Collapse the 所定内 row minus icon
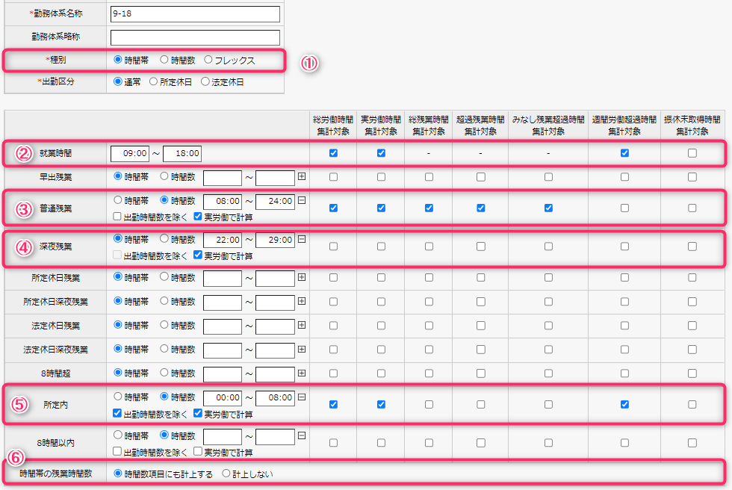The image size is (732, 490). tap(302, 397)
